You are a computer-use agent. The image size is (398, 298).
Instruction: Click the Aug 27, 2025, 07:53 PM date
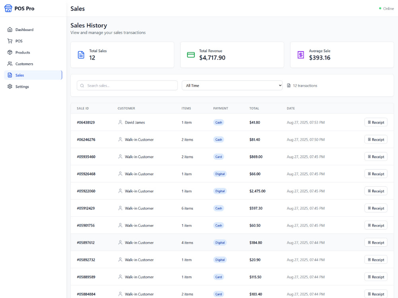[306, 122]
